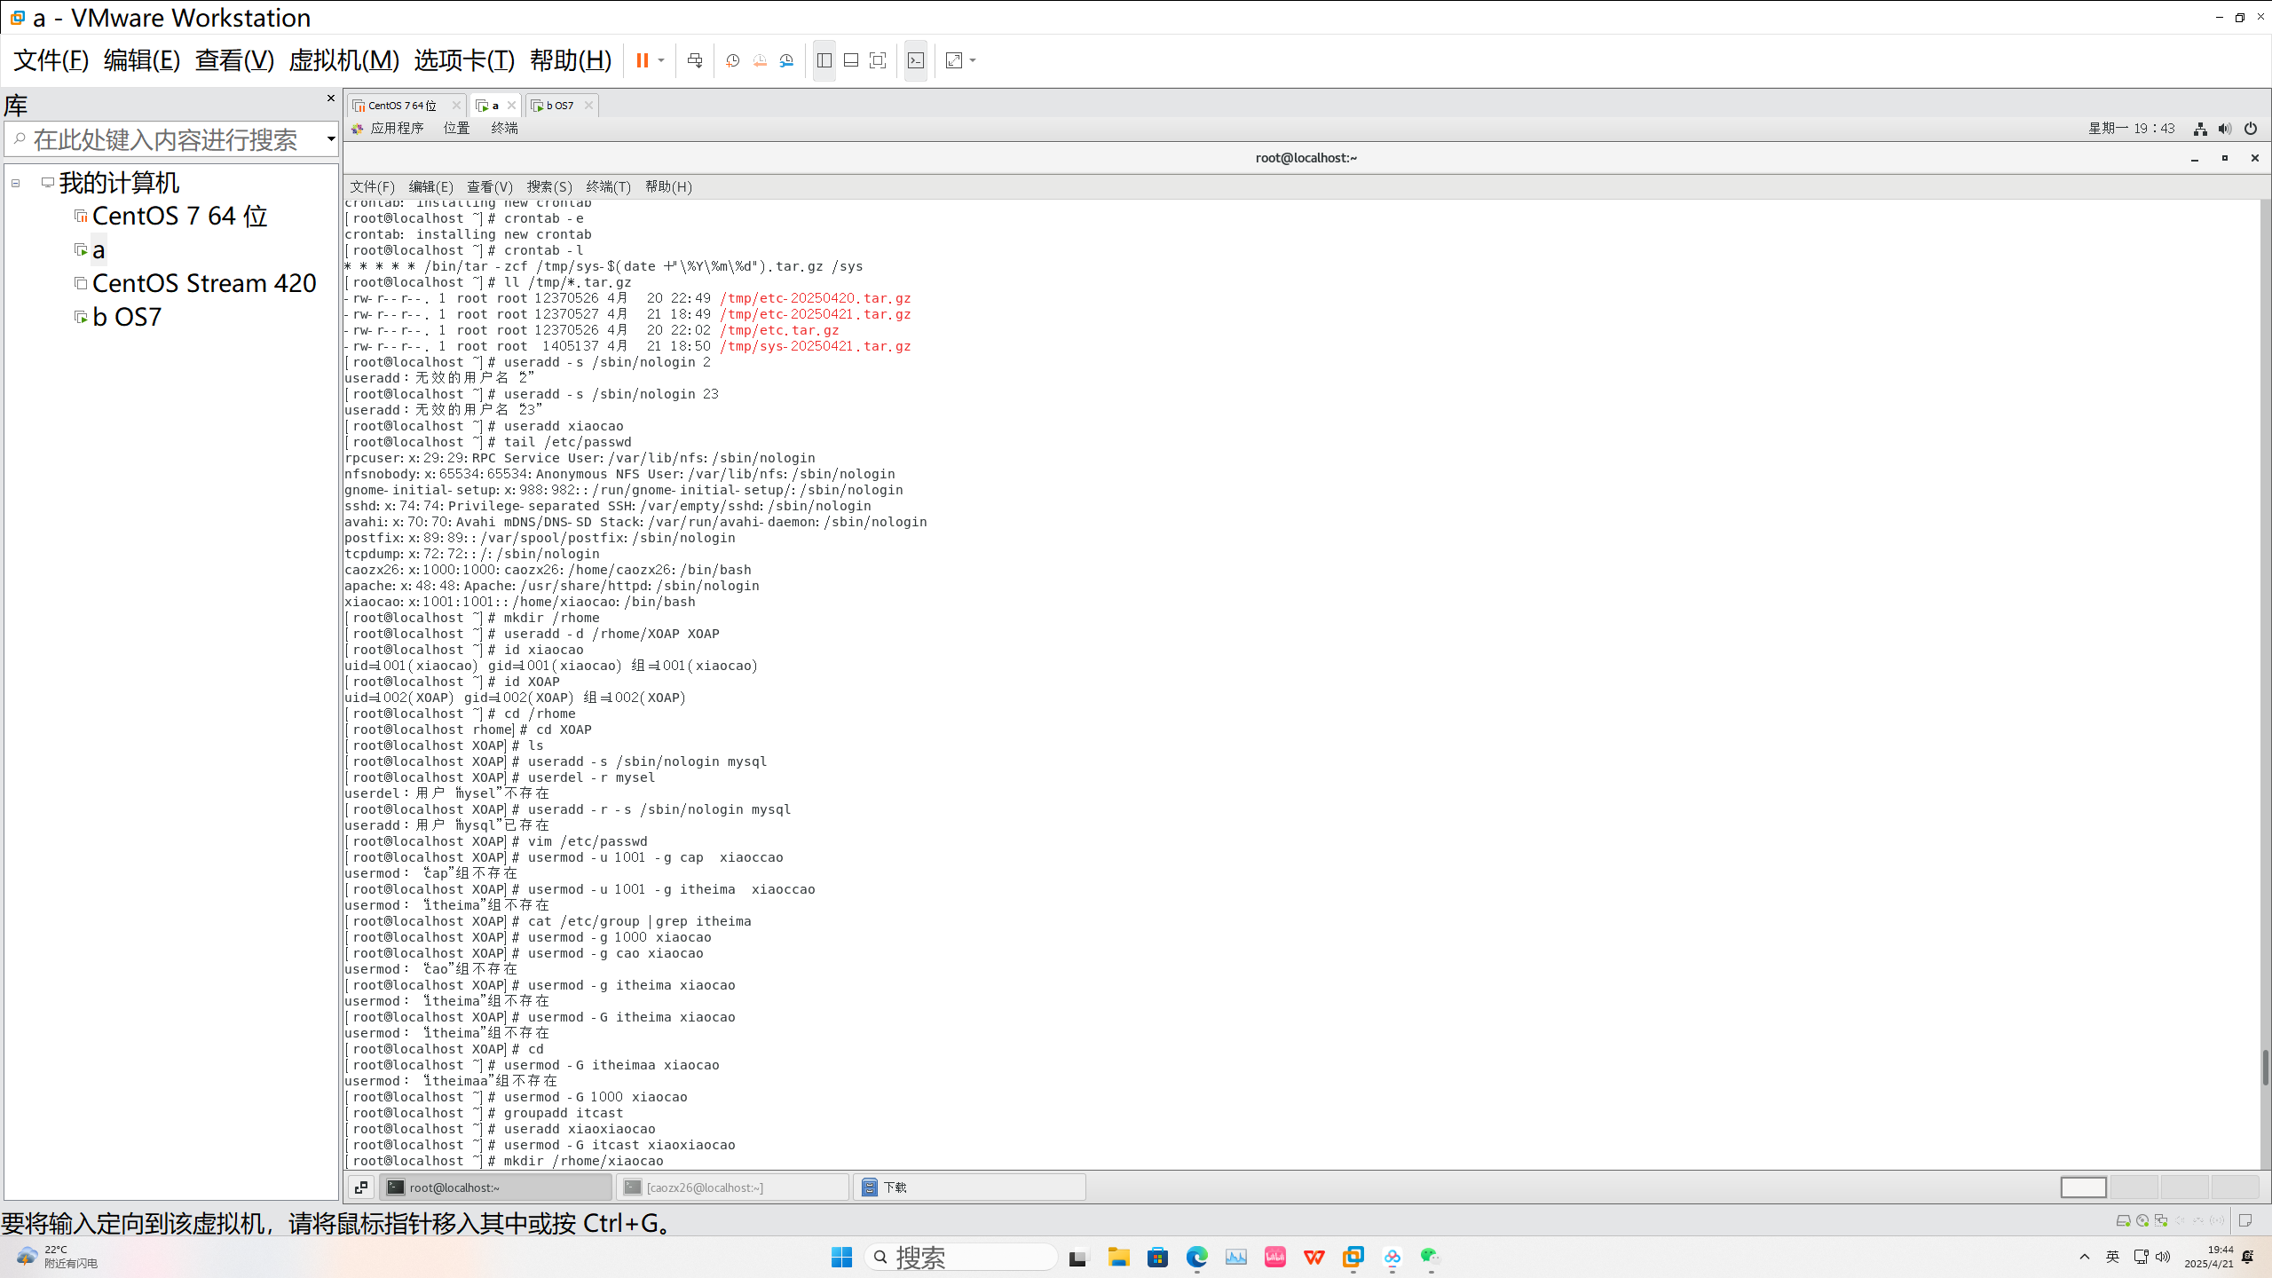Click Send Ctrl+Alt+Del toolbar icon

pos(695,60)
